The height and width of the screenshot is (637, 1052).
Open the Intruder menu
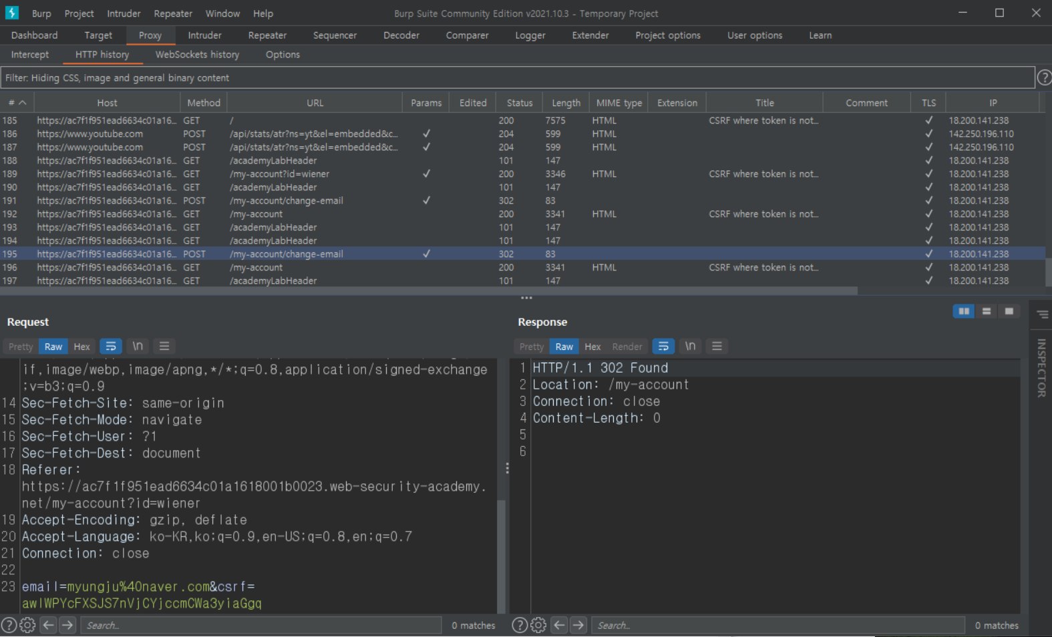pyautogui.click(x=124, y=13)
